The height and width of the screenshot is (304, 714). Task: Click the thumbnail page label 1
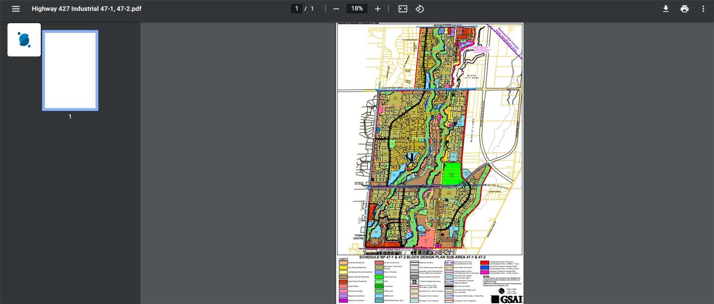click(70, 117)
